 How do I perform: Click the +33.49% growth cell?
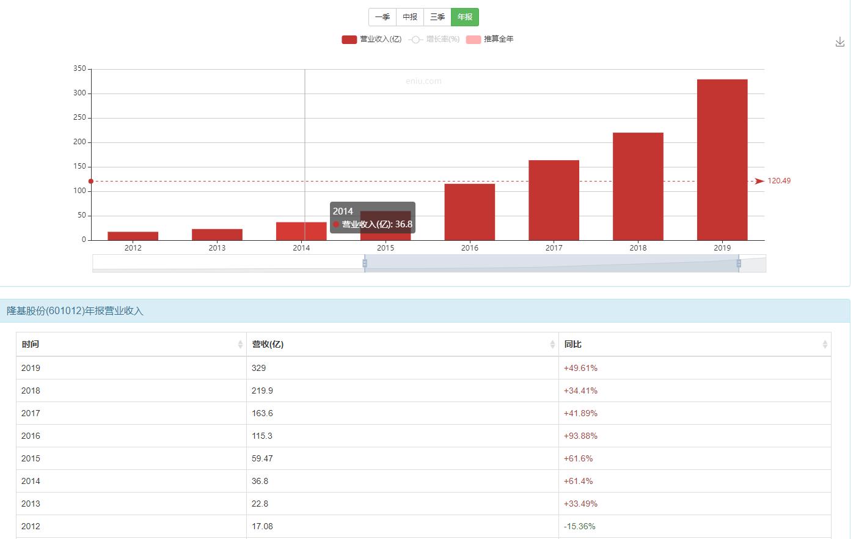click(x=695, y=504)
